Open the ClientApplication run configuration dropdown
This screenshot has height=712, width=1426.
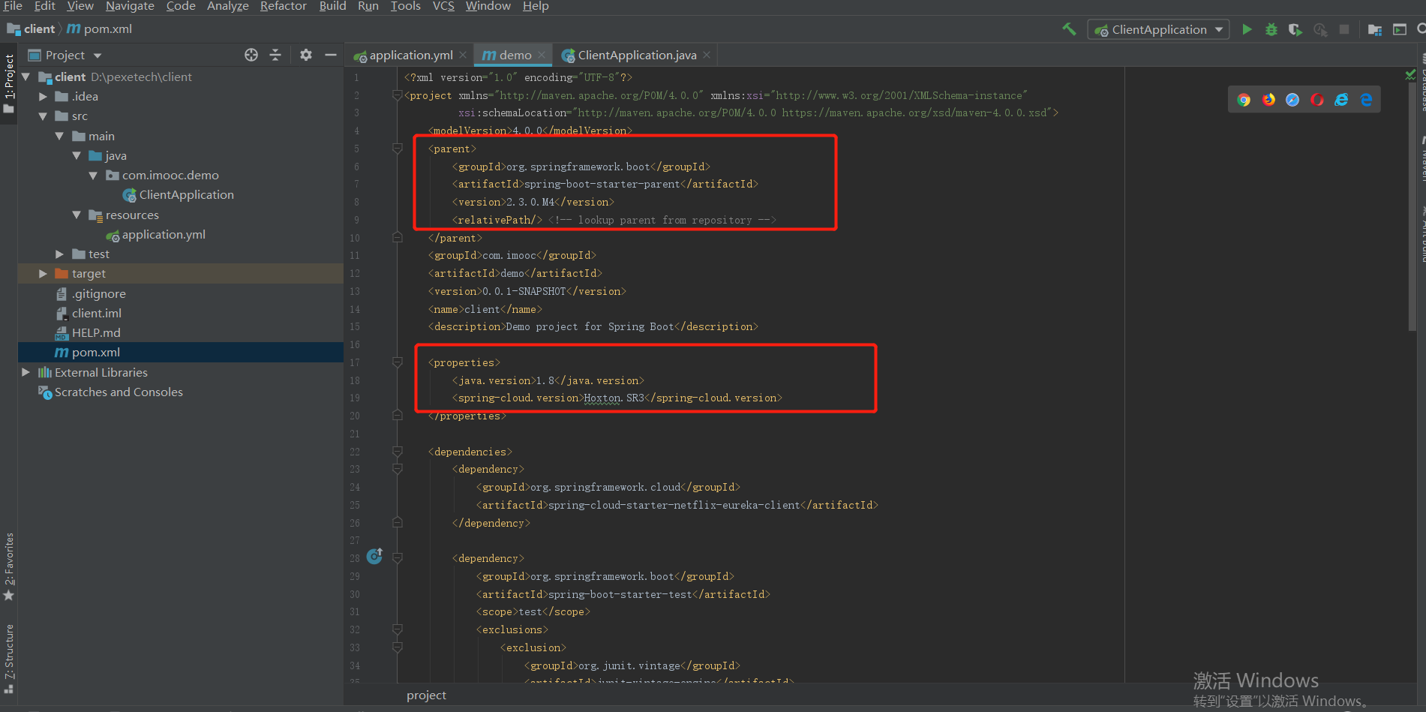(x=1158, y=29)
